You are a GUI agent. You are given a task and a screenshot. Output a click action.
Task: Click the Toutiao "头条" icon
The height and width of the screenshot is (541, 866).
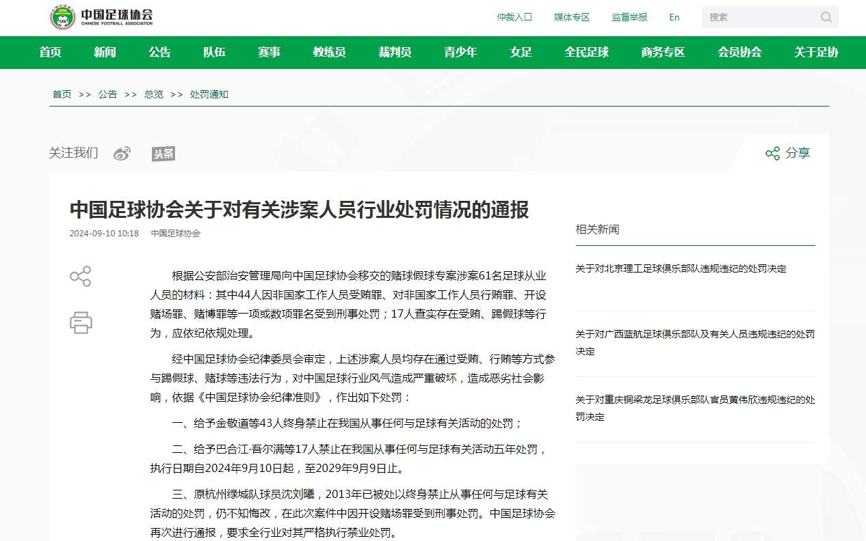(x=163, y=153)
